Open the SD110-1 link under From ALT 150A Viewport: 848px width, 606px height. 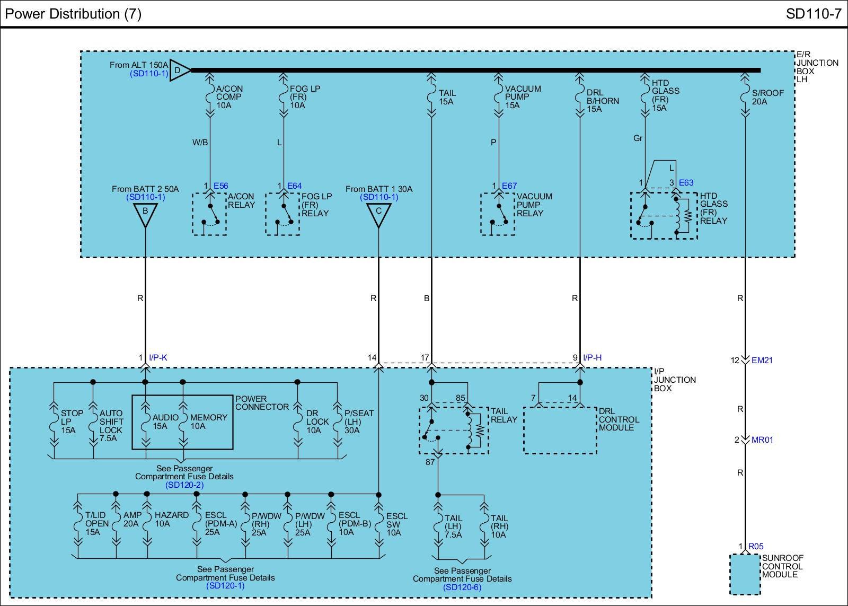[x=149, y=74]
